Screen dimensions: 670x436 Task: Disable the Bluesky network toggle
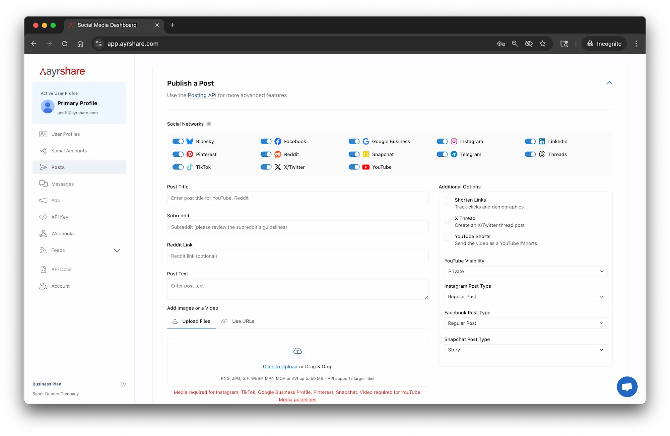coord(178,141)
